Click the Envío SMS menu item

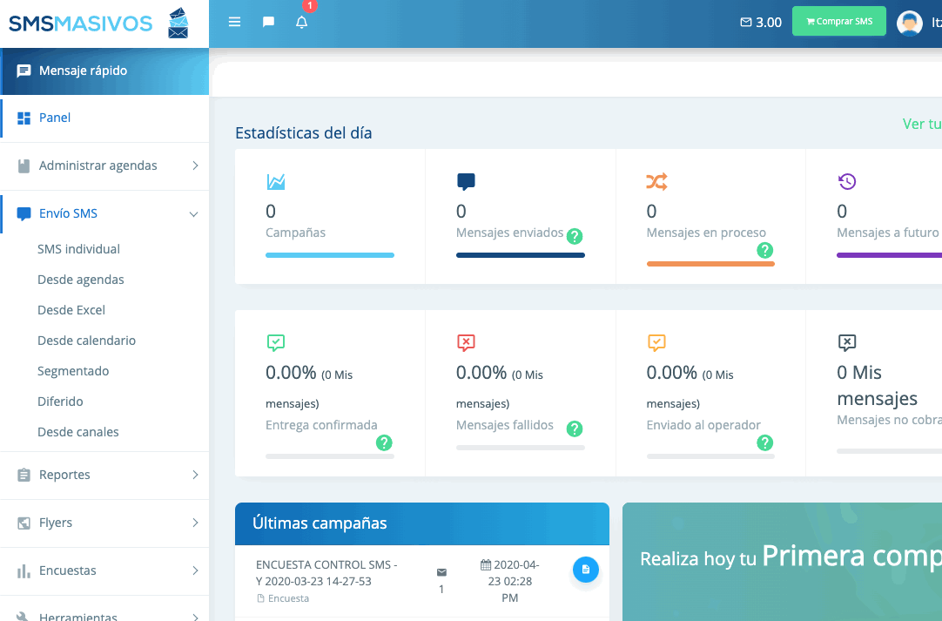click(104, 214)
